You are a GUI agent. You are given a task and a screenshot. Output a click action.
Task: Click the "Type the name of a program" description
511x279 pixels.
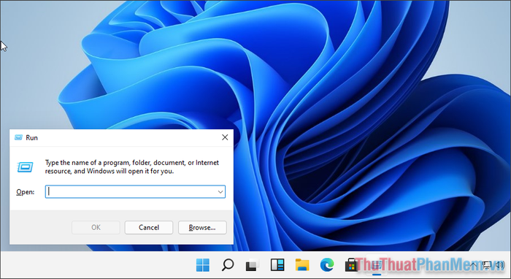click(132, 167)
